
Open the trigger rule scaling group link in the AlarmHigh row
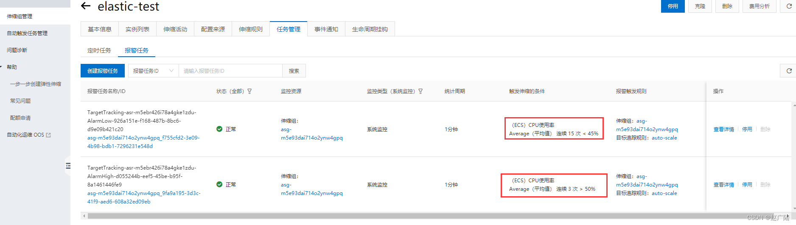647,181
